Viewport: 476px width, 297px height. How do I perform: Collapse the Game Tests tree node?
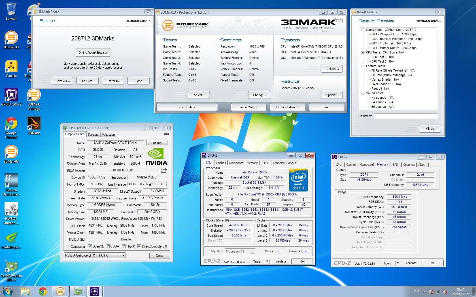(x=363, y=30)
